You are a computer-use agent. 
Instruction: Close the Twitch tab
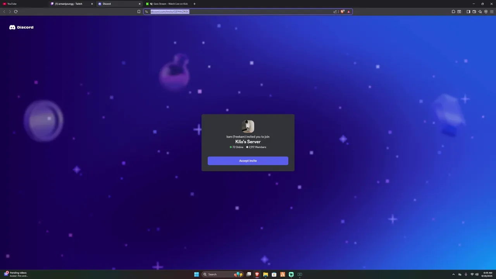click(x=92, y=4)
